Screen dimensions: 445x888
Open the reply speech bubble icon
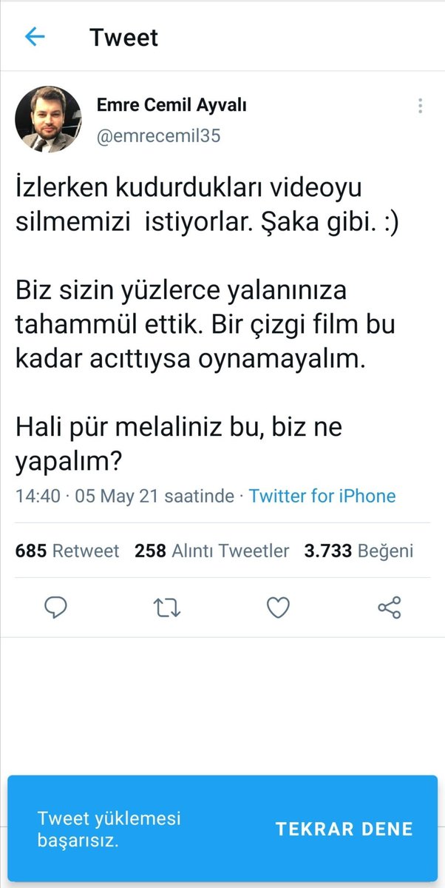point(56,608)
